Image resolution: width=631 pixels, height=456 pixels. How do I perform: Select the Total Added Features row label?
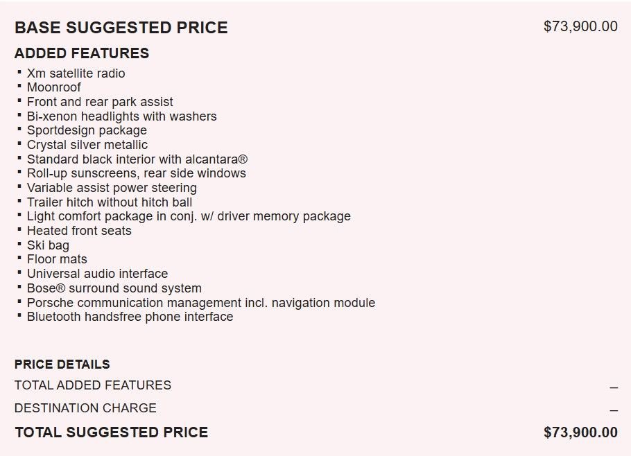(93, 385)
